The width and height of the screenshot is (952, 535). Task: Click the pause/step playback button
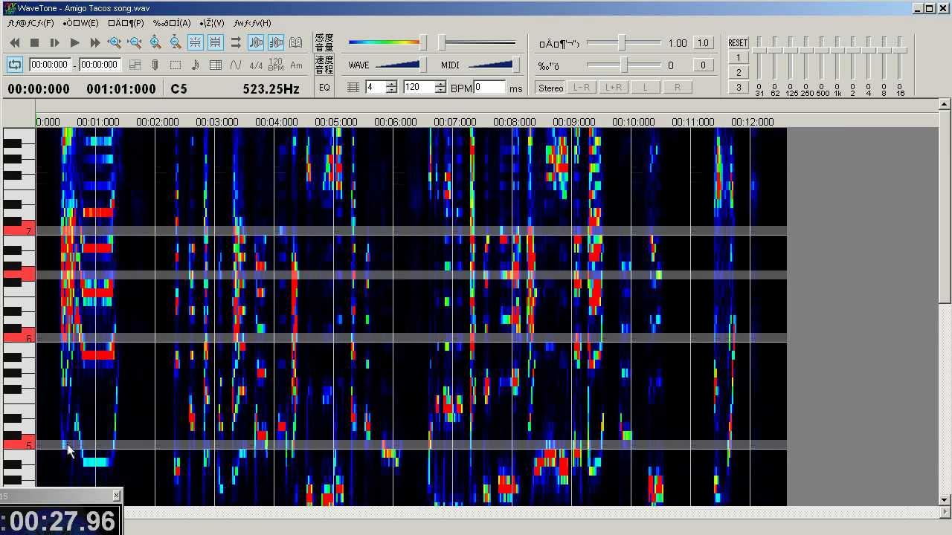[54, 42]
